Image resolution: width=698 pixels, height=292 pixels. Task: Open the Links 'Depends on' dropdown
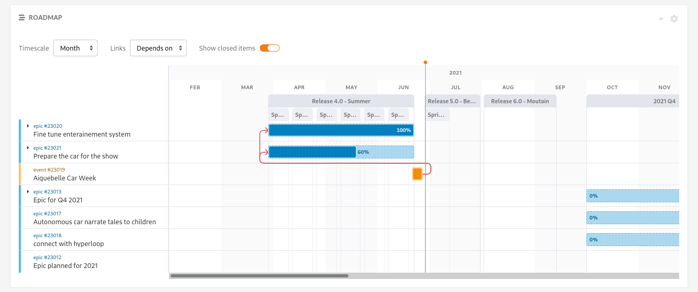158,48
